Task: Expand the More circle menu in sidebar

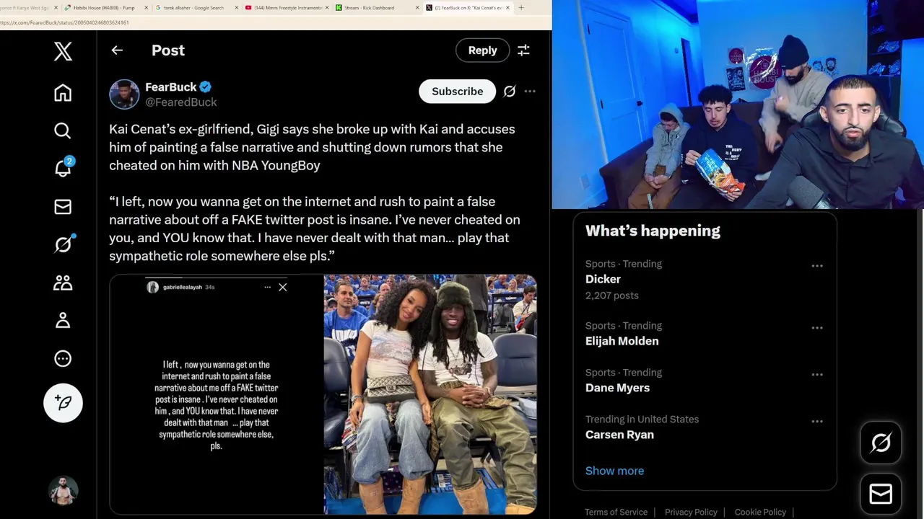Action: point(63,358)
